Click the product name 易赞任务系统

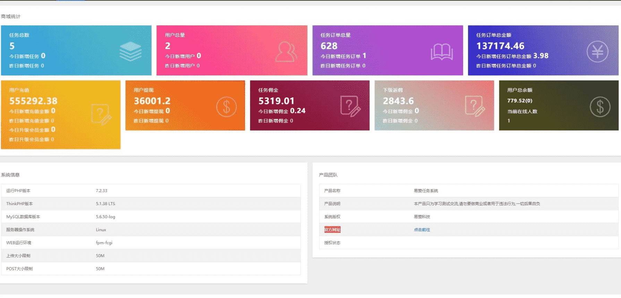point(426,191)
